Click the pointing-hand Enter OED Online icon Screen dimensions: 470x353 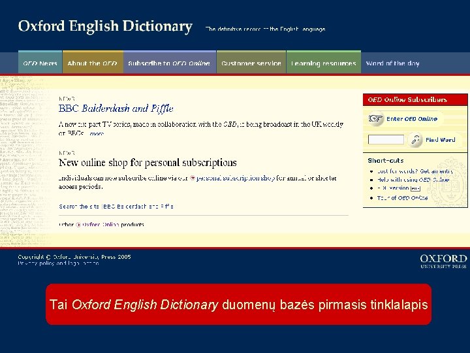375,118
